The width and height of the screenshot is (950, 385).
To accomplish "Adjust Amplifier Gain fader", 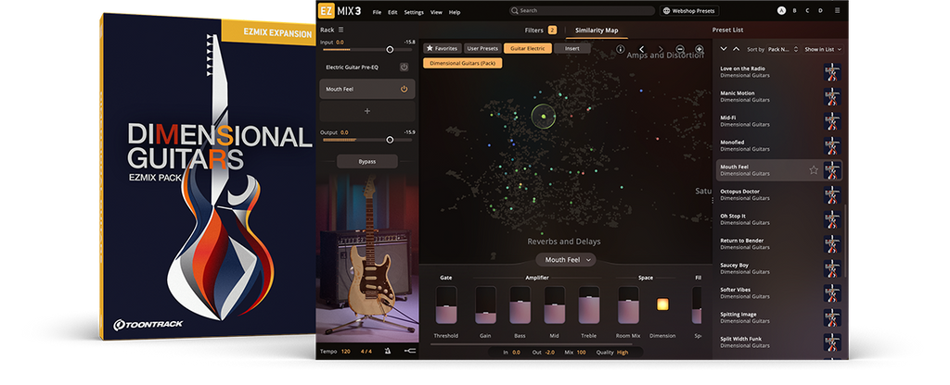I will (485, 305).
